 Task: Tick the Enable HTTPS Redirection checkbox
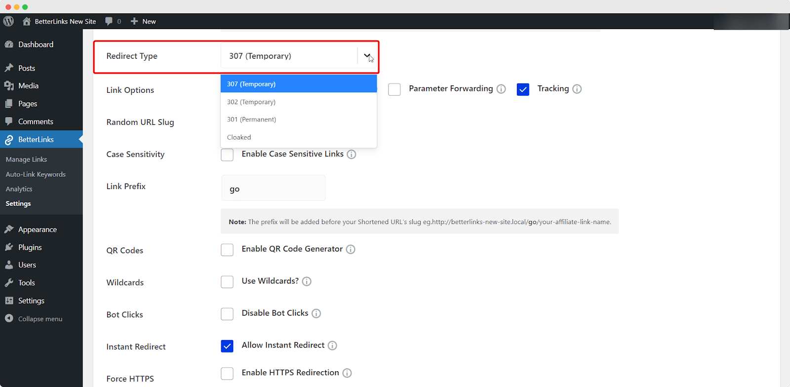coord(227,374)
